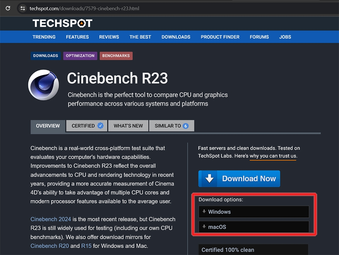This screenshot has height=255, width=339.
Task: Open the 'why you can trust us' link
Action: coord(273,155)
